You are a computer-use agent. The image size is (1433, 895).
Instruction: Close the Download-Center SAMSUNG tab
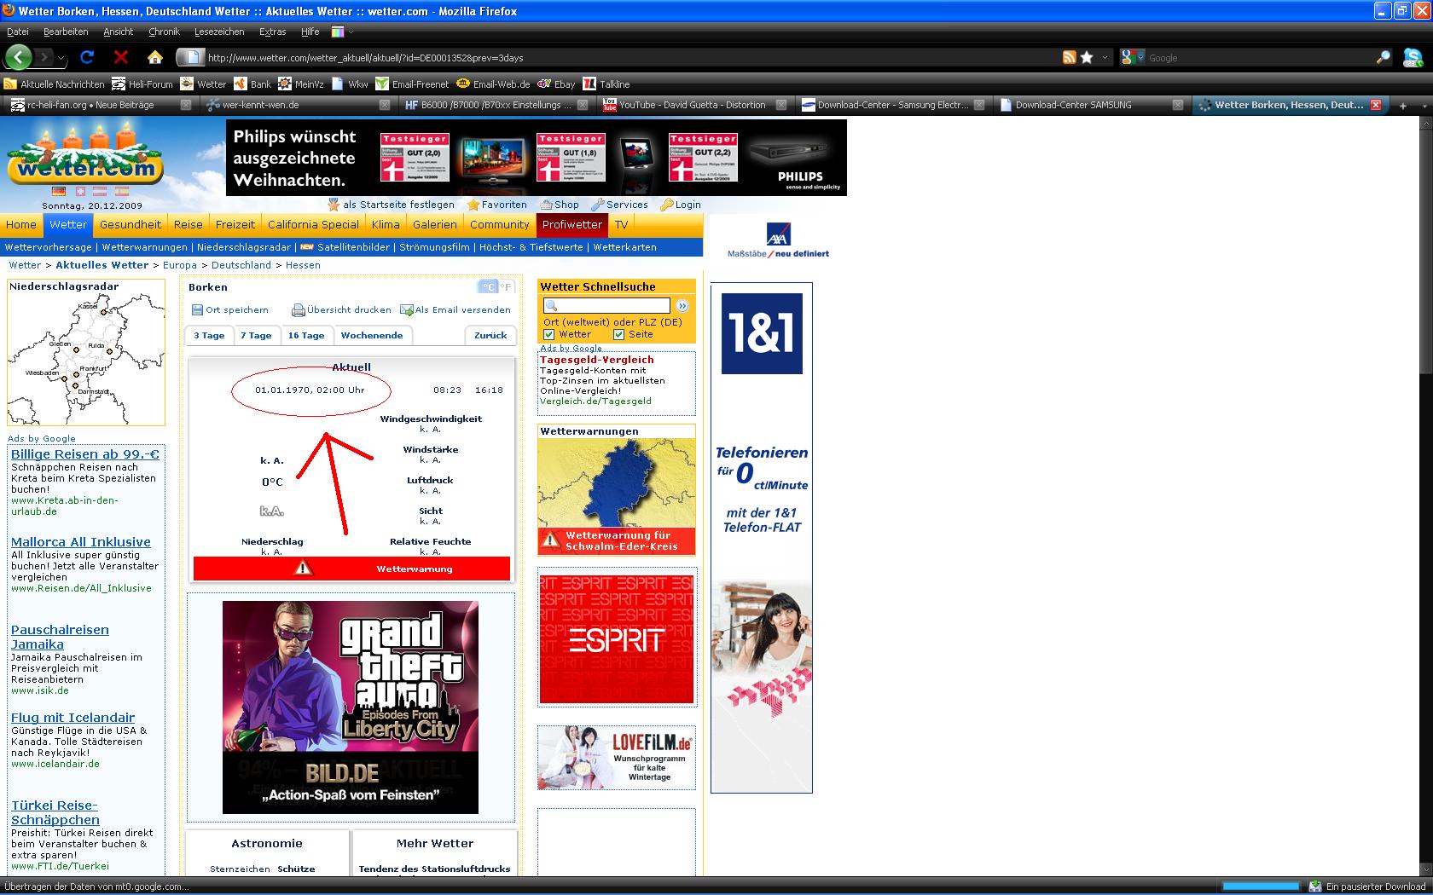[1177, 105]
